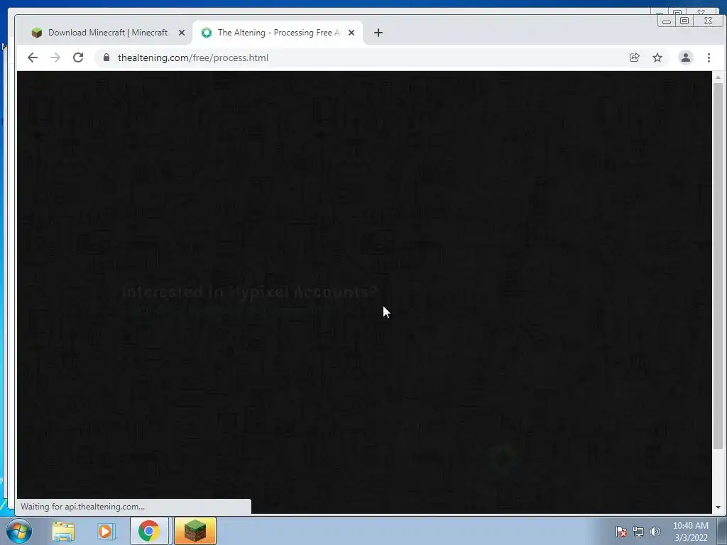727x545 pixels.
Task: Share this page using share icon
Action: coord(634,57)
